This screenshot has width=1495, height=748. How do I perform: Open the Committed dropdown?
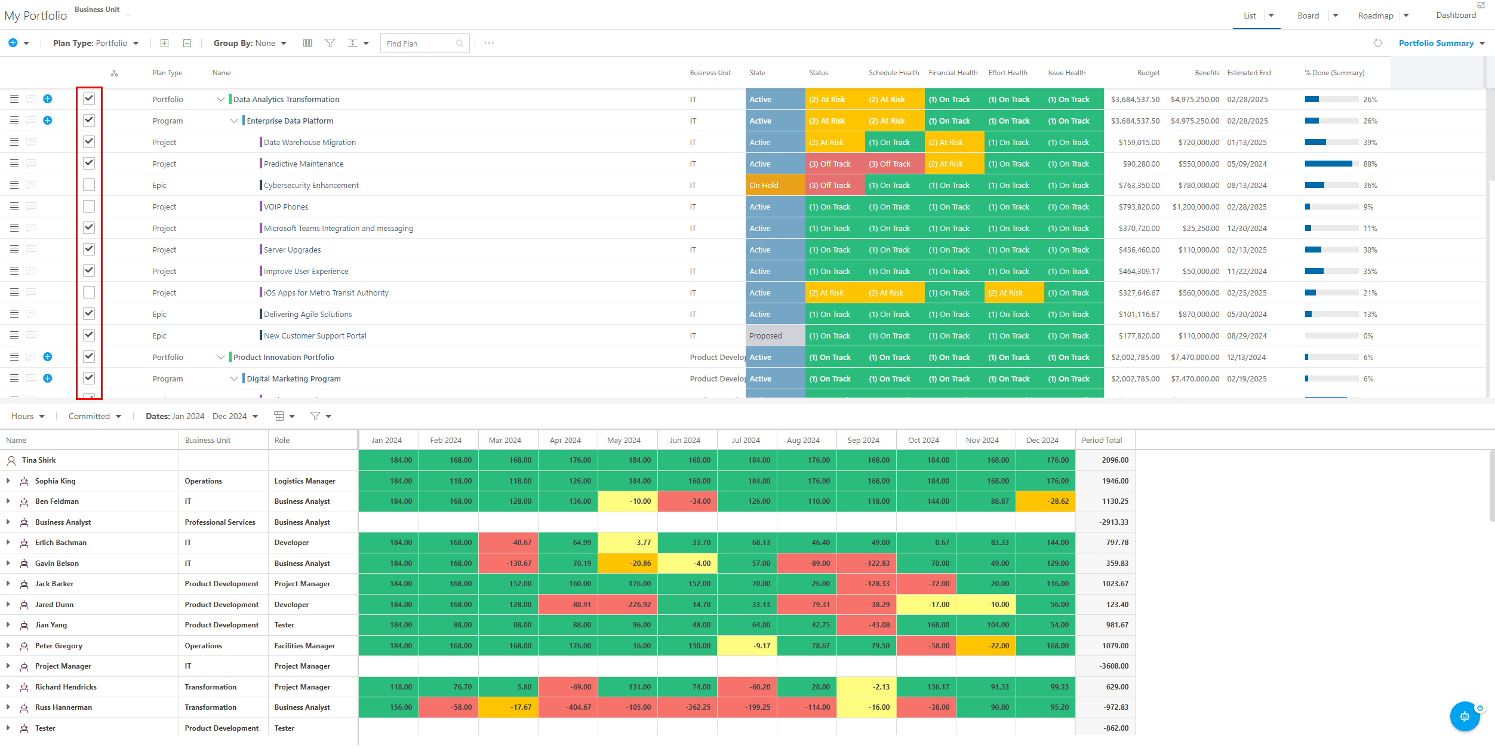[95, 416]
